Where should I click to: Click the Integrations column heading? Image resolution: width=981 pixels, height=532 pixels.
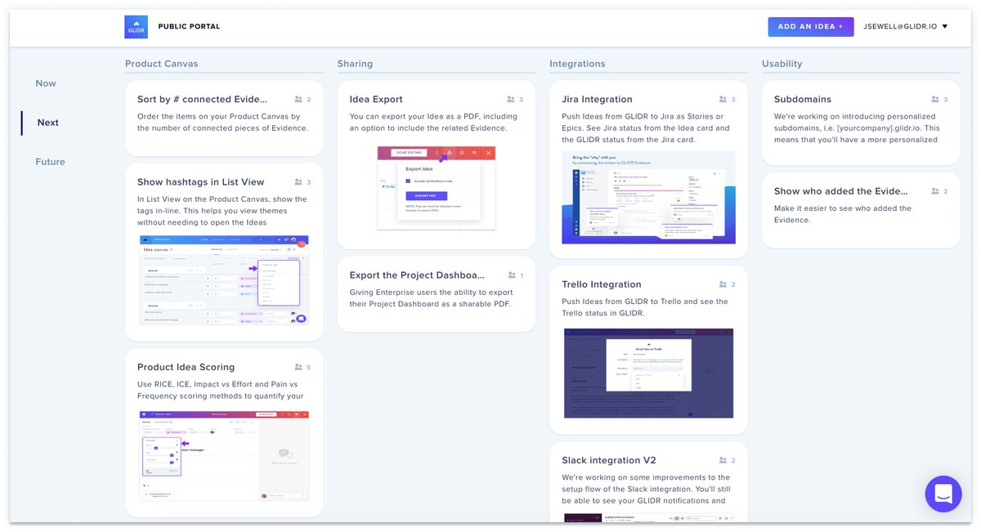577,64
